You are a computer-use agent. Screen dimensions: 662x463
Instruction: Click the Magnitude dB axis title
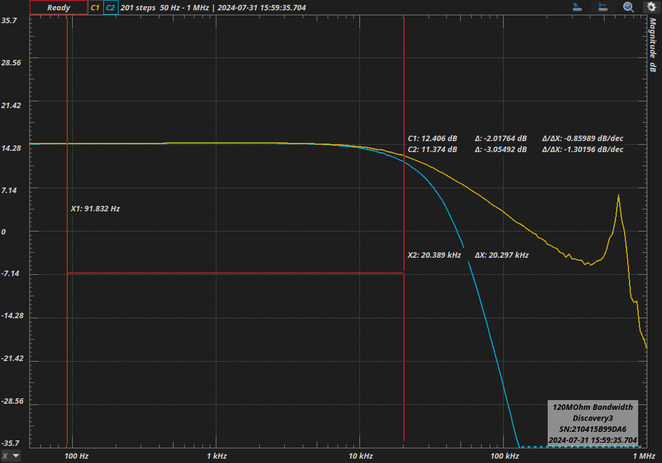tap(653, 45)
